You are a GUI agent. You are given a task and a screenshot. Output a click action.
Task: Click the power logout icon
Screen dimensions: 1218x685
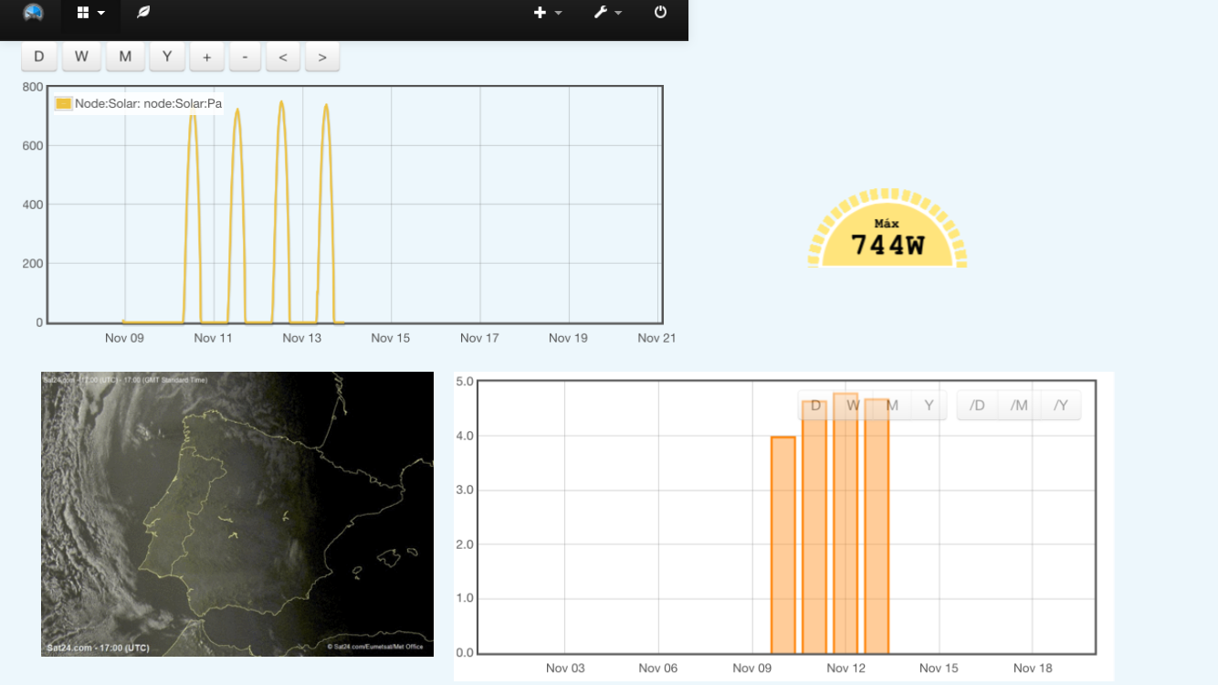(660, 13)
